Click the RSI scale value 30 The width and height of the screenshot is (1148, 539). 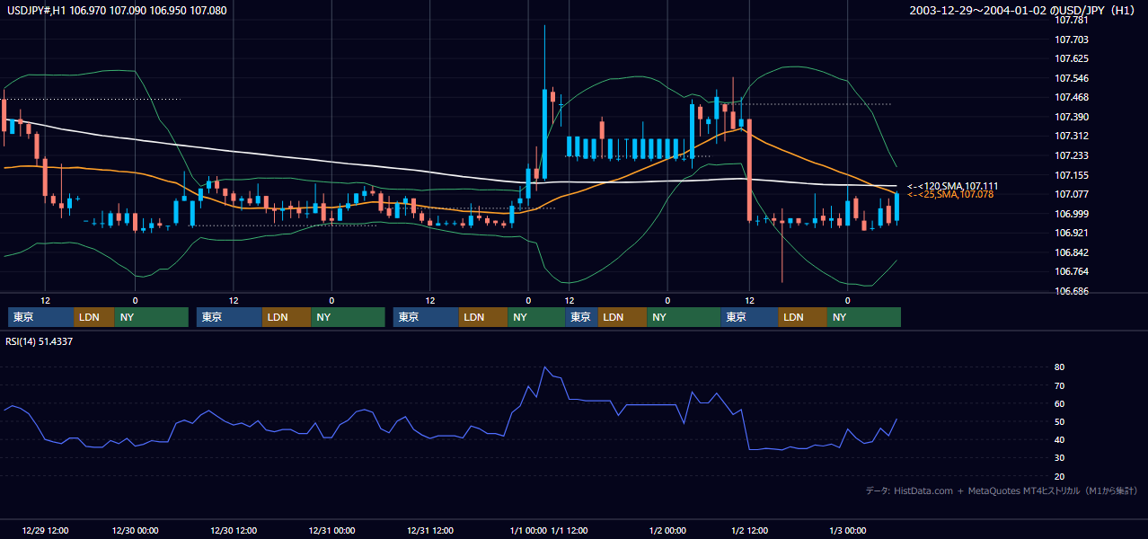point(1060,458)
